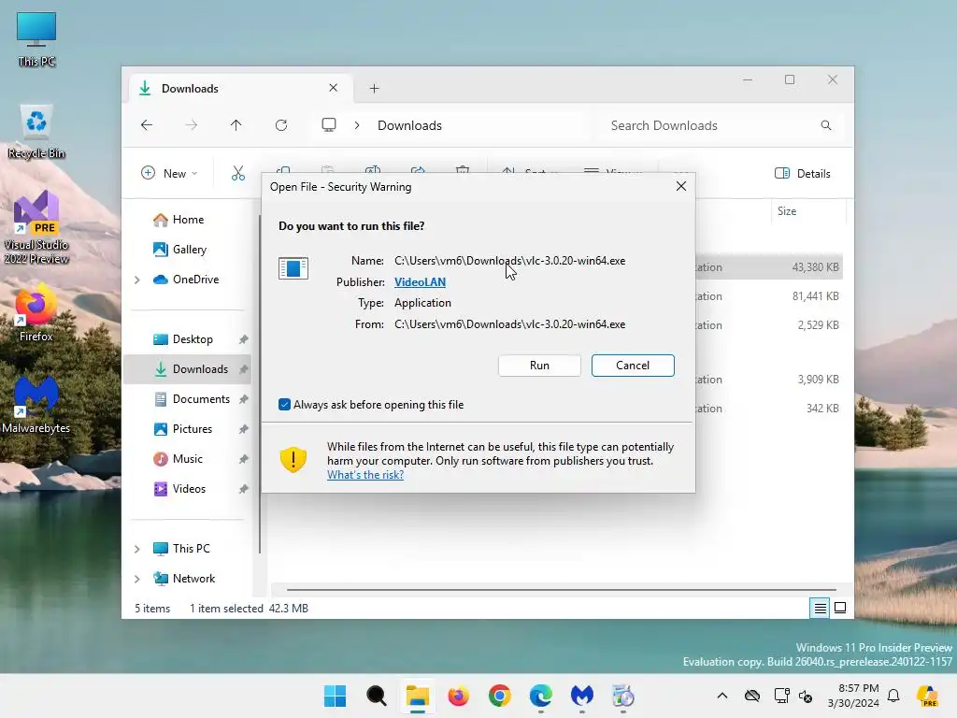Cancel the Open File security warning
Viewport: 957px width, 718px height.
[x=633, y=366]
